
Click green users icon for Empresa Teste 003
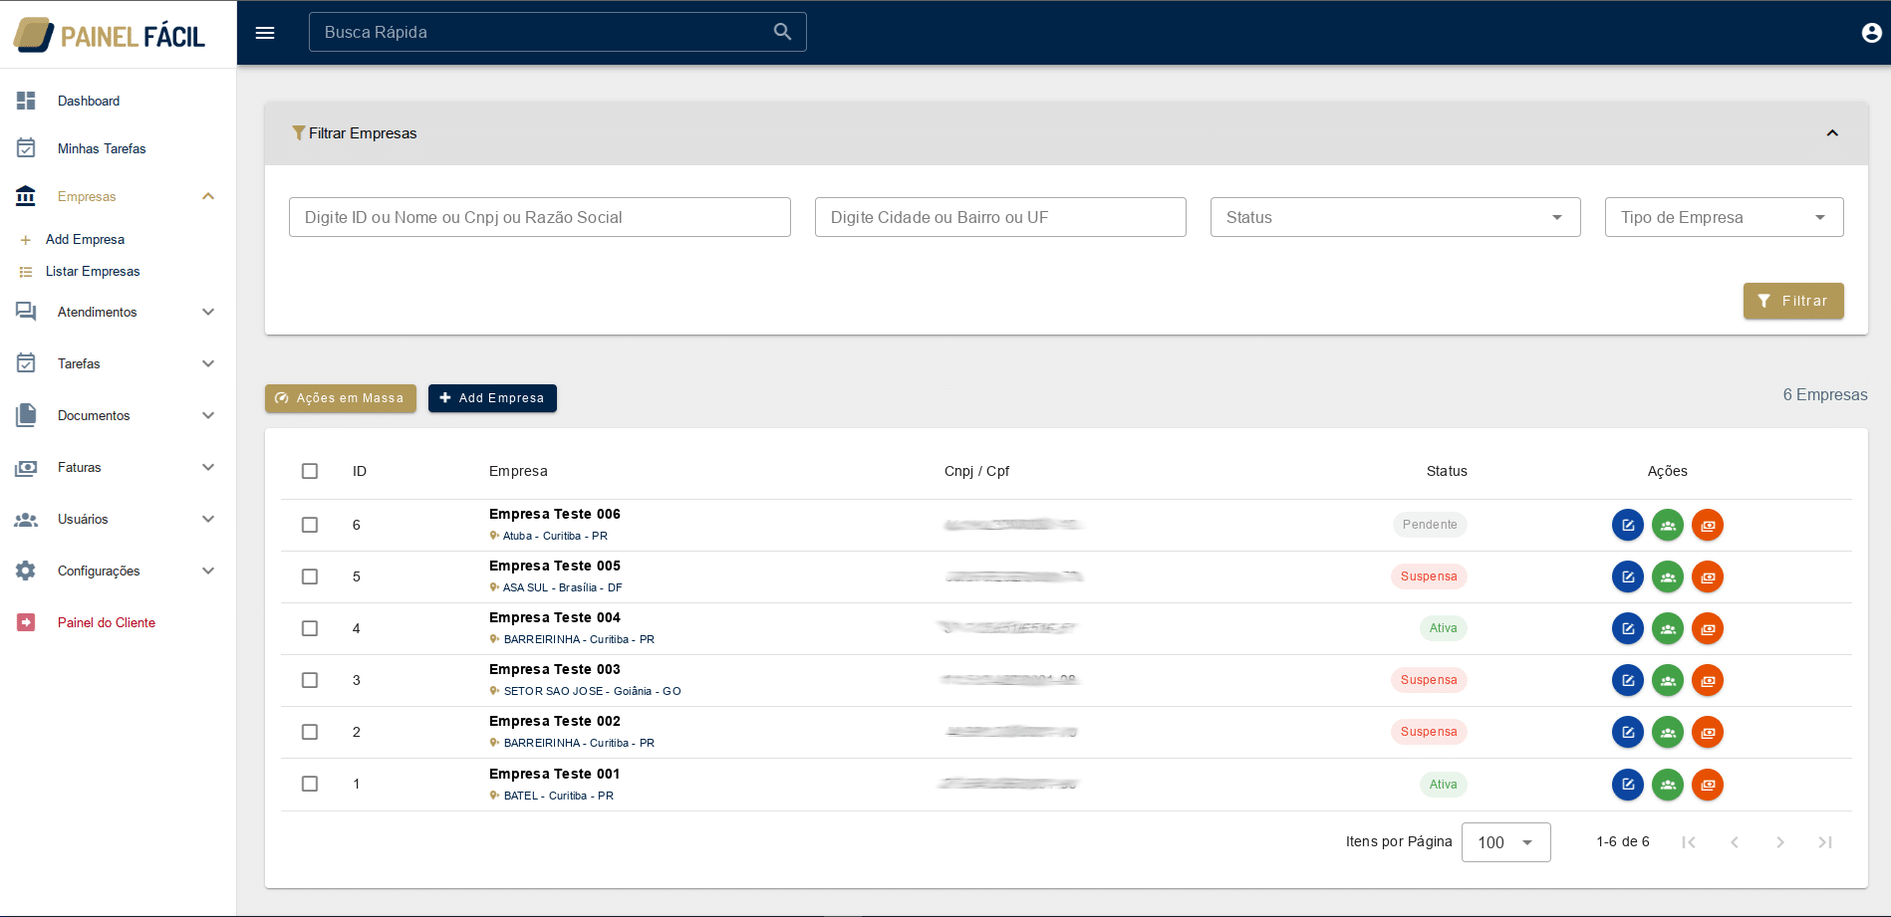[x=1667, y=680]
